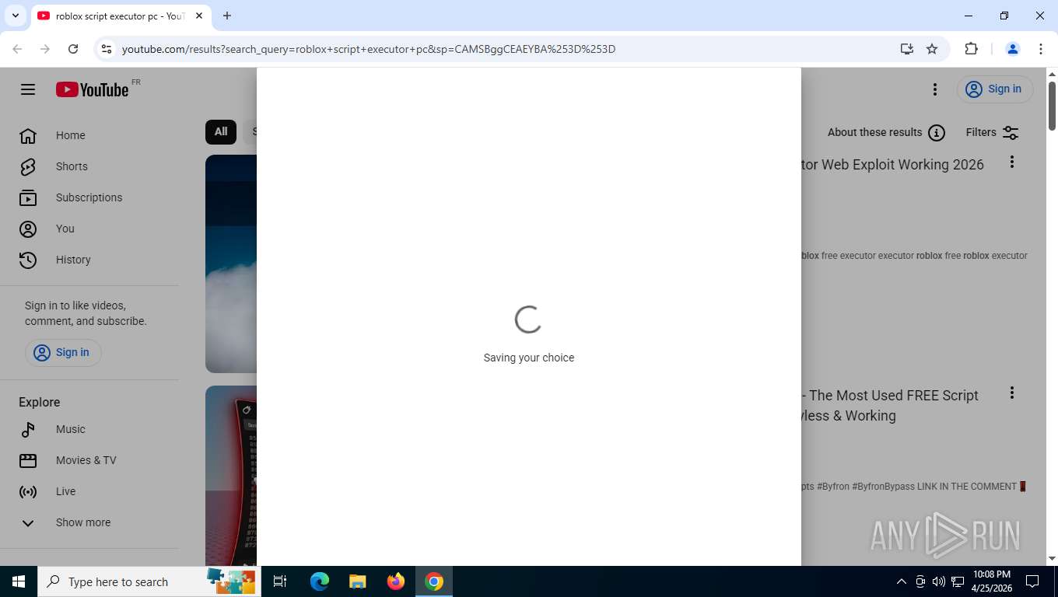Focus the browser address bar URL
Screen dimensions: 1058x597
369,49
